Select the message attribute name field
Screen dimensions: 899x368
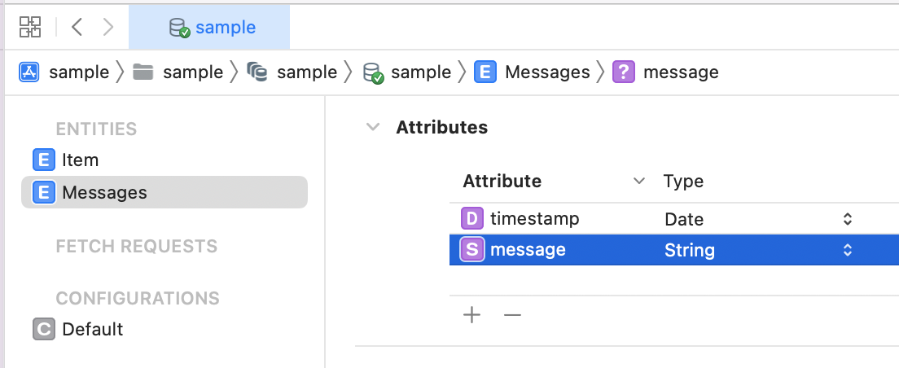[x=528, y=250]
